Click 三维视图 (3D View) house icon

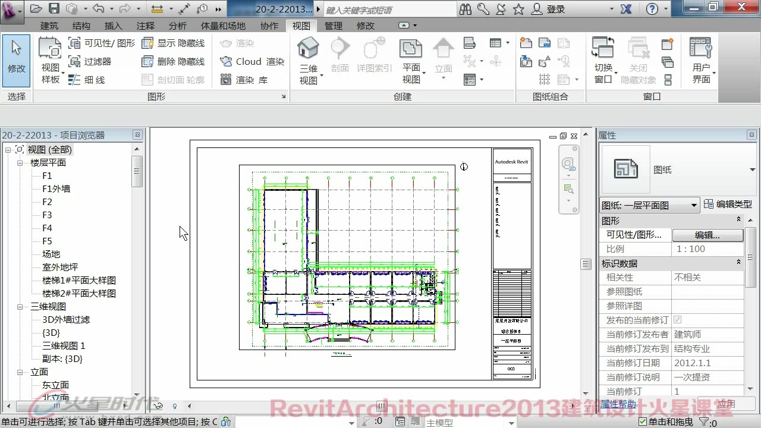click(x=309, y=60)
